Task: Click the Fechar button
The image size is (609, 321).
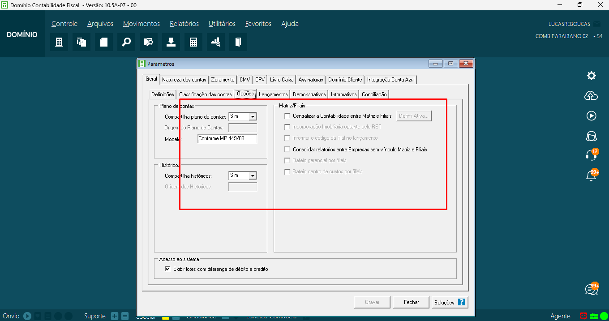Action: 411,302
